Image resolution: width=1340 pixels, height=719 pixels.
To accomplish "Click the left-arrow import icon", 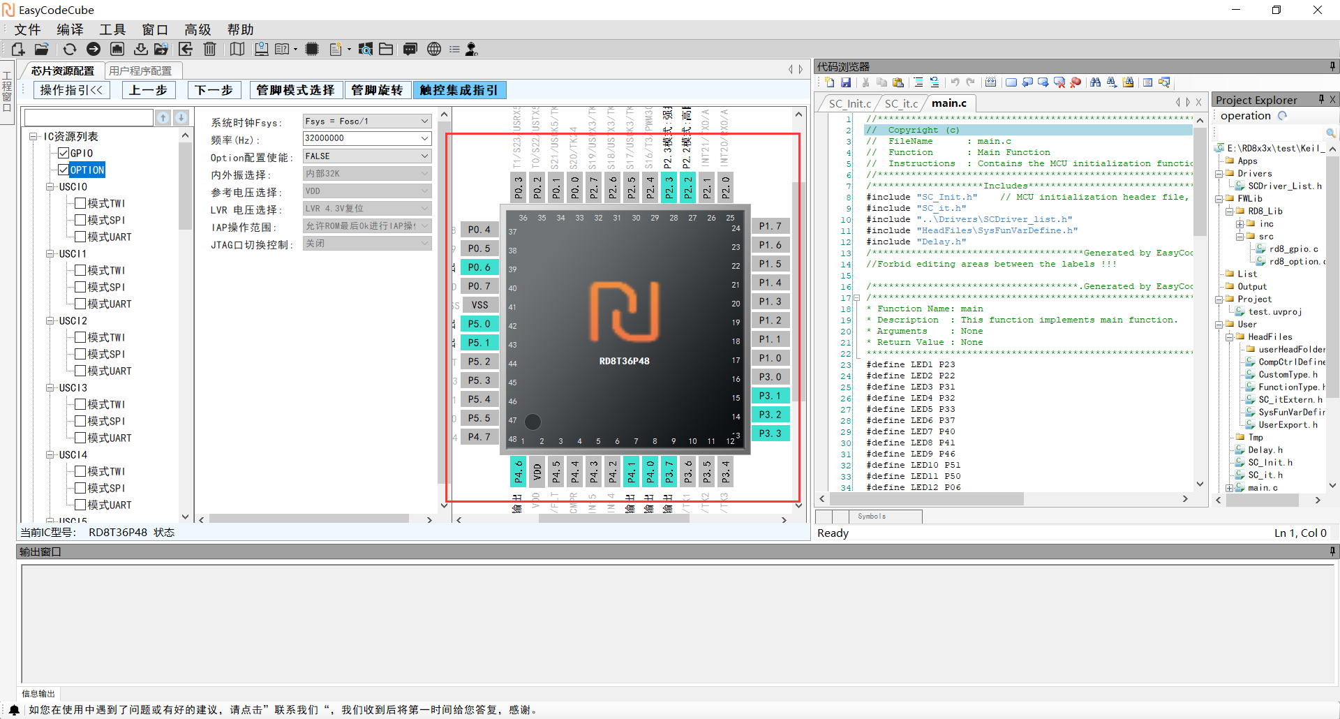I will coord(186,49).
